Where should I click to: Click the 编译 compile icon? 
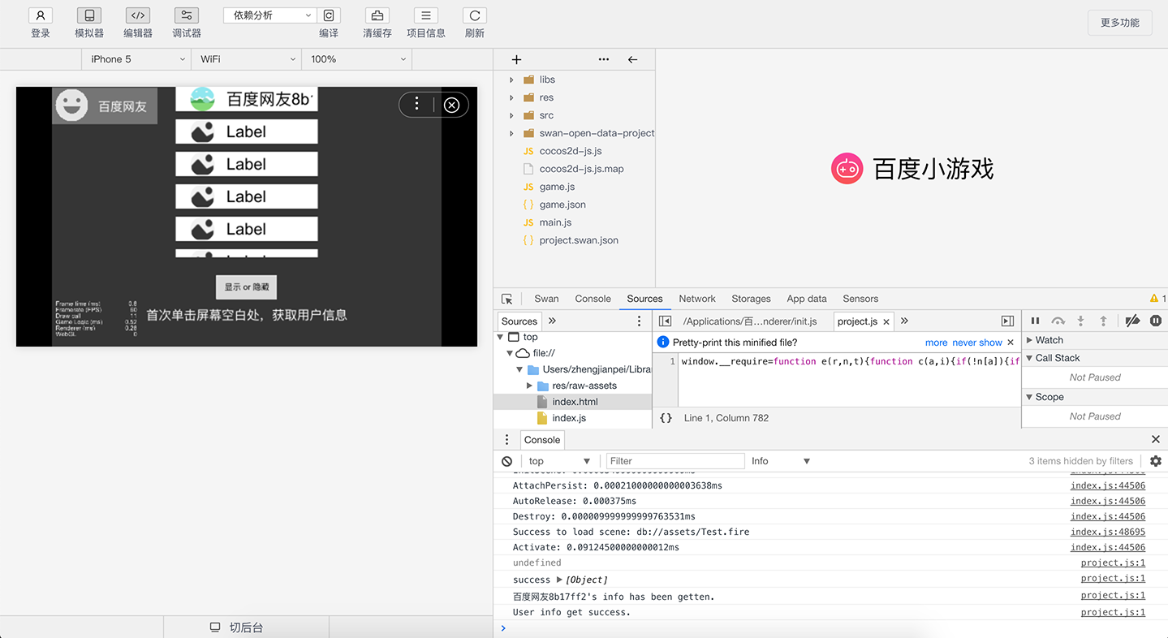tap(329, 15)
